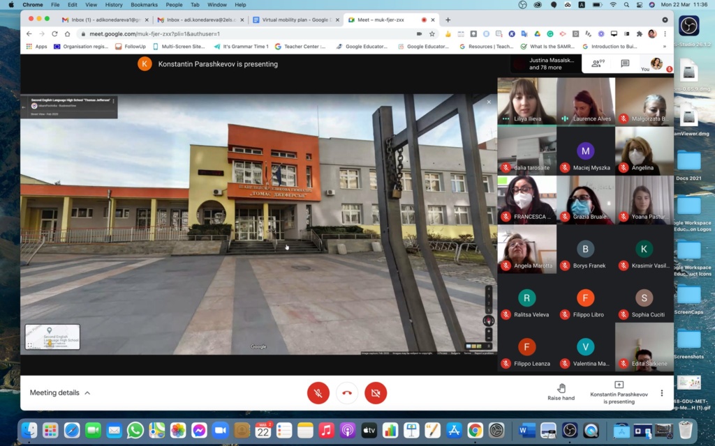Open WhatsApp from the dock

[135, 430]
